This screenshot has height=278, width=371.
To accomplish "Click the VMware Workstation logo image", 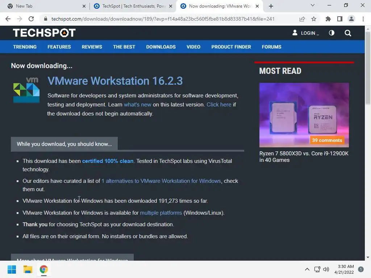I will pyautogui.click(x=26, y=90).
